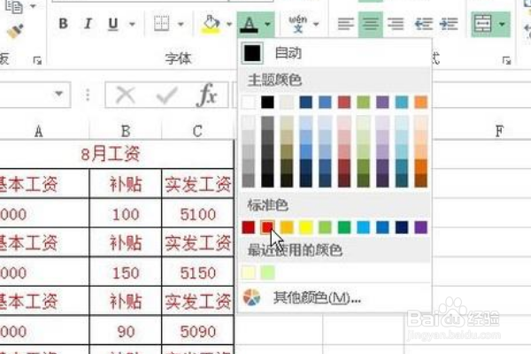Open Alignment group dialog launcher
Viewport: 531px width, 354px height.
coord(506,61)
